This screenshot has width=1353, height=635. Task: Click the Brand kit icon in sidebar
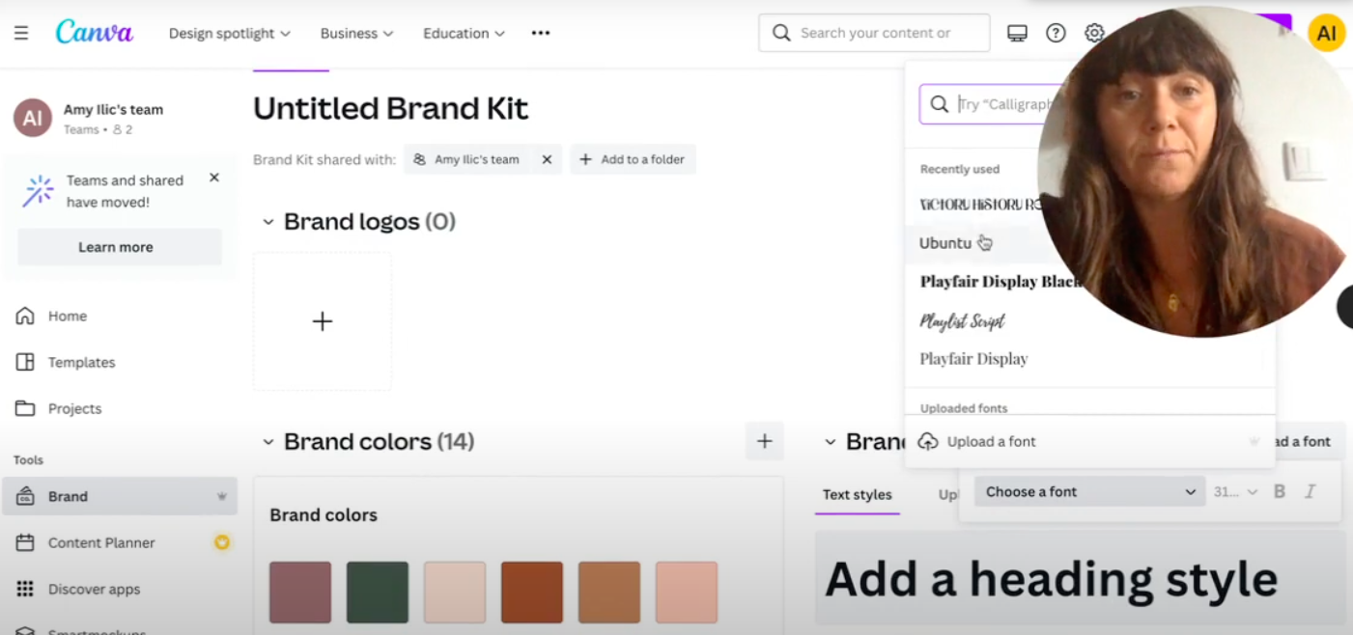coord(25,496)
